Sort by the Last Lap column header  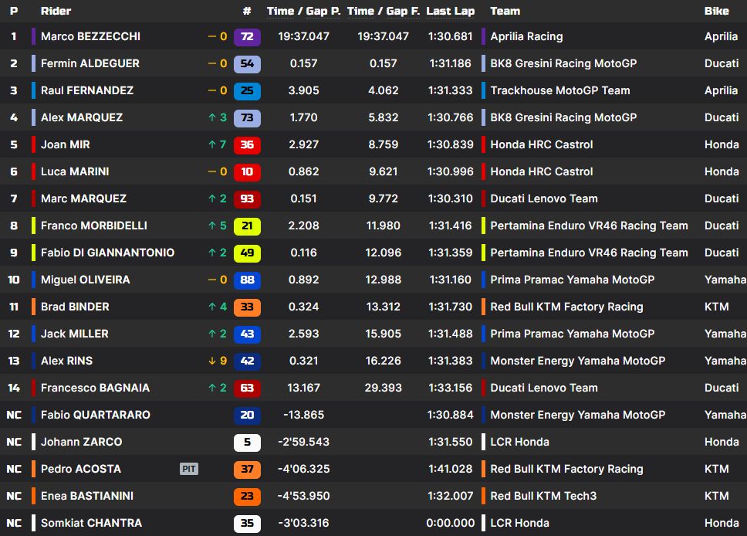click(451, 11)
